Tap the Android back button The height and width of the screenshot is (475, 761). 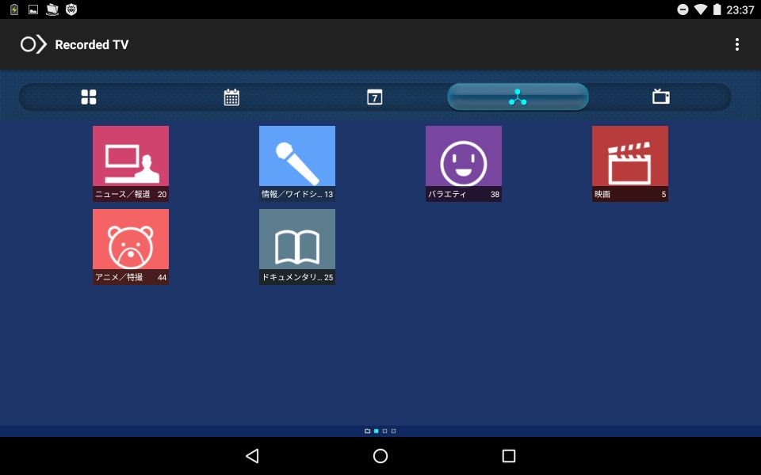252,456
